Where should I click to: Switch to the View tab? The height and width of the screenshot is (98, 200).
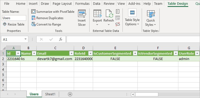pyautogui.click(x=121, y=4)
